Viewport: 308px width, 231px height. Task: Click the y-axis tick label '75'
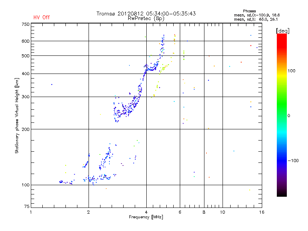click(27, 206)
